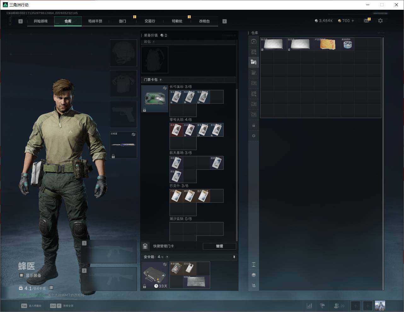Select the main 仓库 icon atop warehouse sidebar
This screenshot has width=404, height=312.
[x=254, y=42]
